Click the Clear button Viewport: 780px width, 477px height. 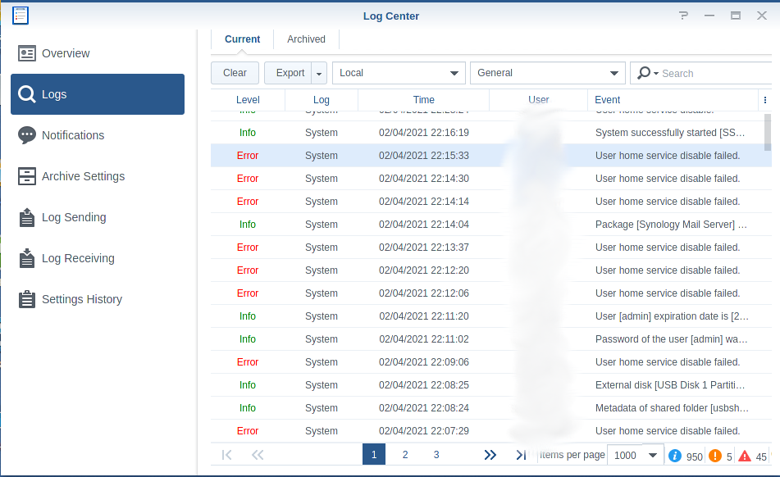pos(235,73)
